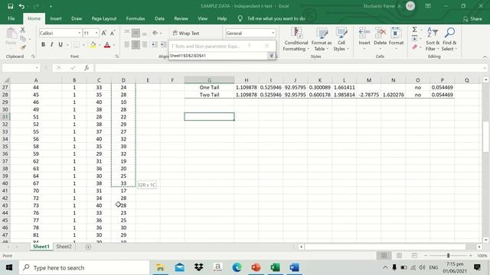Click the Borders icon
The width and height of the screenshot is (490, 275).
coord(77,45)
